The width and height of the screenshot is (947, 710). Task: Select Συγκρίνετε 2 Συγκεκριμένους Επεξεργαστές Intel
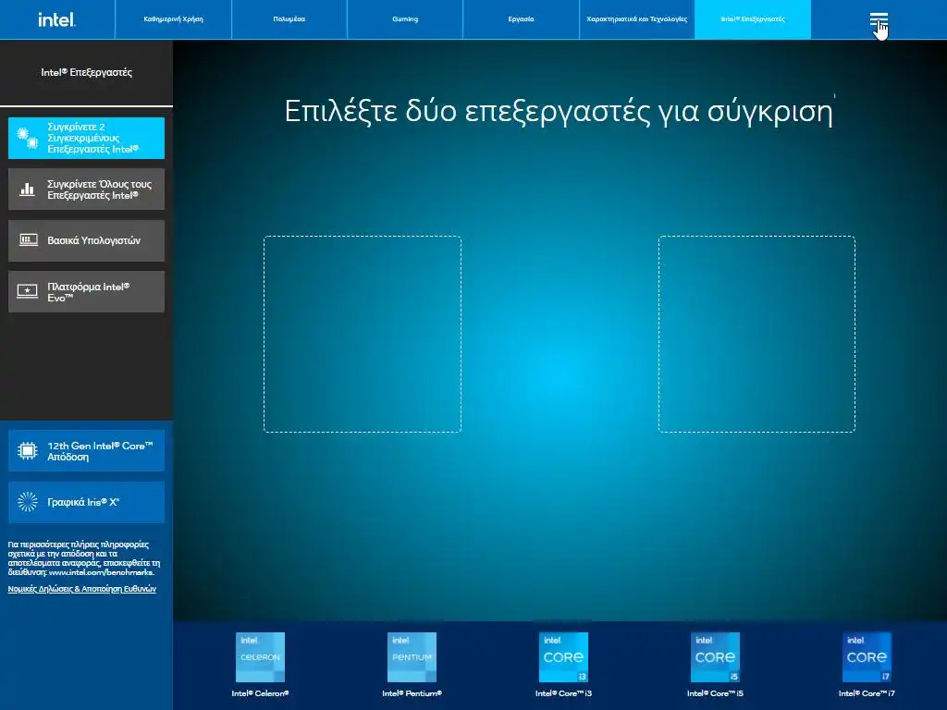[x=86, y=139]
